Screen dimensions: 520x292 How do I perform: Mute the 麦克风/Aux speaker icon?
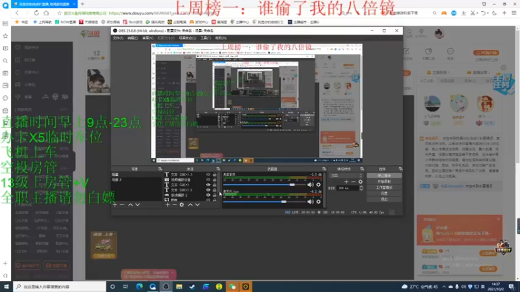311,202
